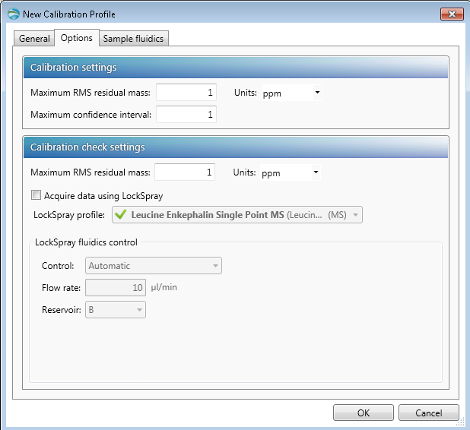Edit Calibration check Maximum RMS residual mass field
This screenshot has height=430, width=470.
coord(185,172)
